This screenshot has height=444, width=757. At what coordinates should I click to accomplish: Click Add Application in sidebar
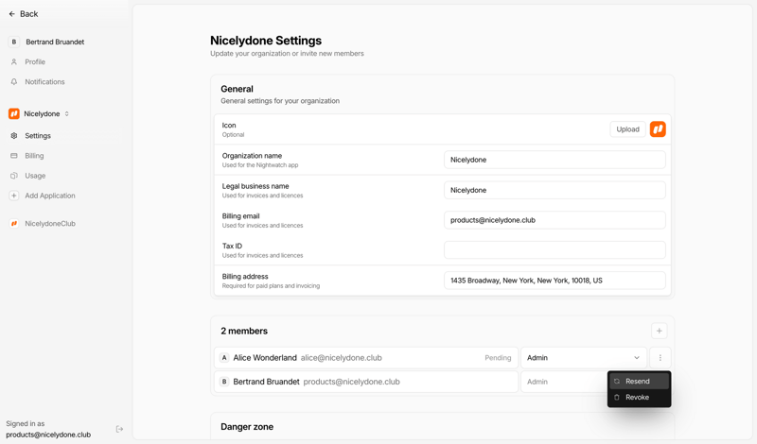point(50,196)
